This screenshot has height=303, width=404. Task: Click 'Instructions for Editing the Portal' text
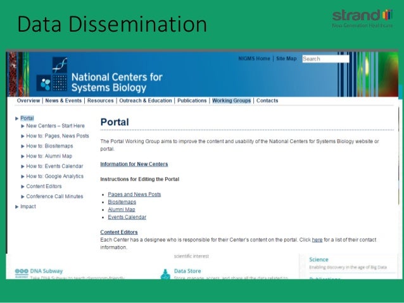[x=140, y=179]
